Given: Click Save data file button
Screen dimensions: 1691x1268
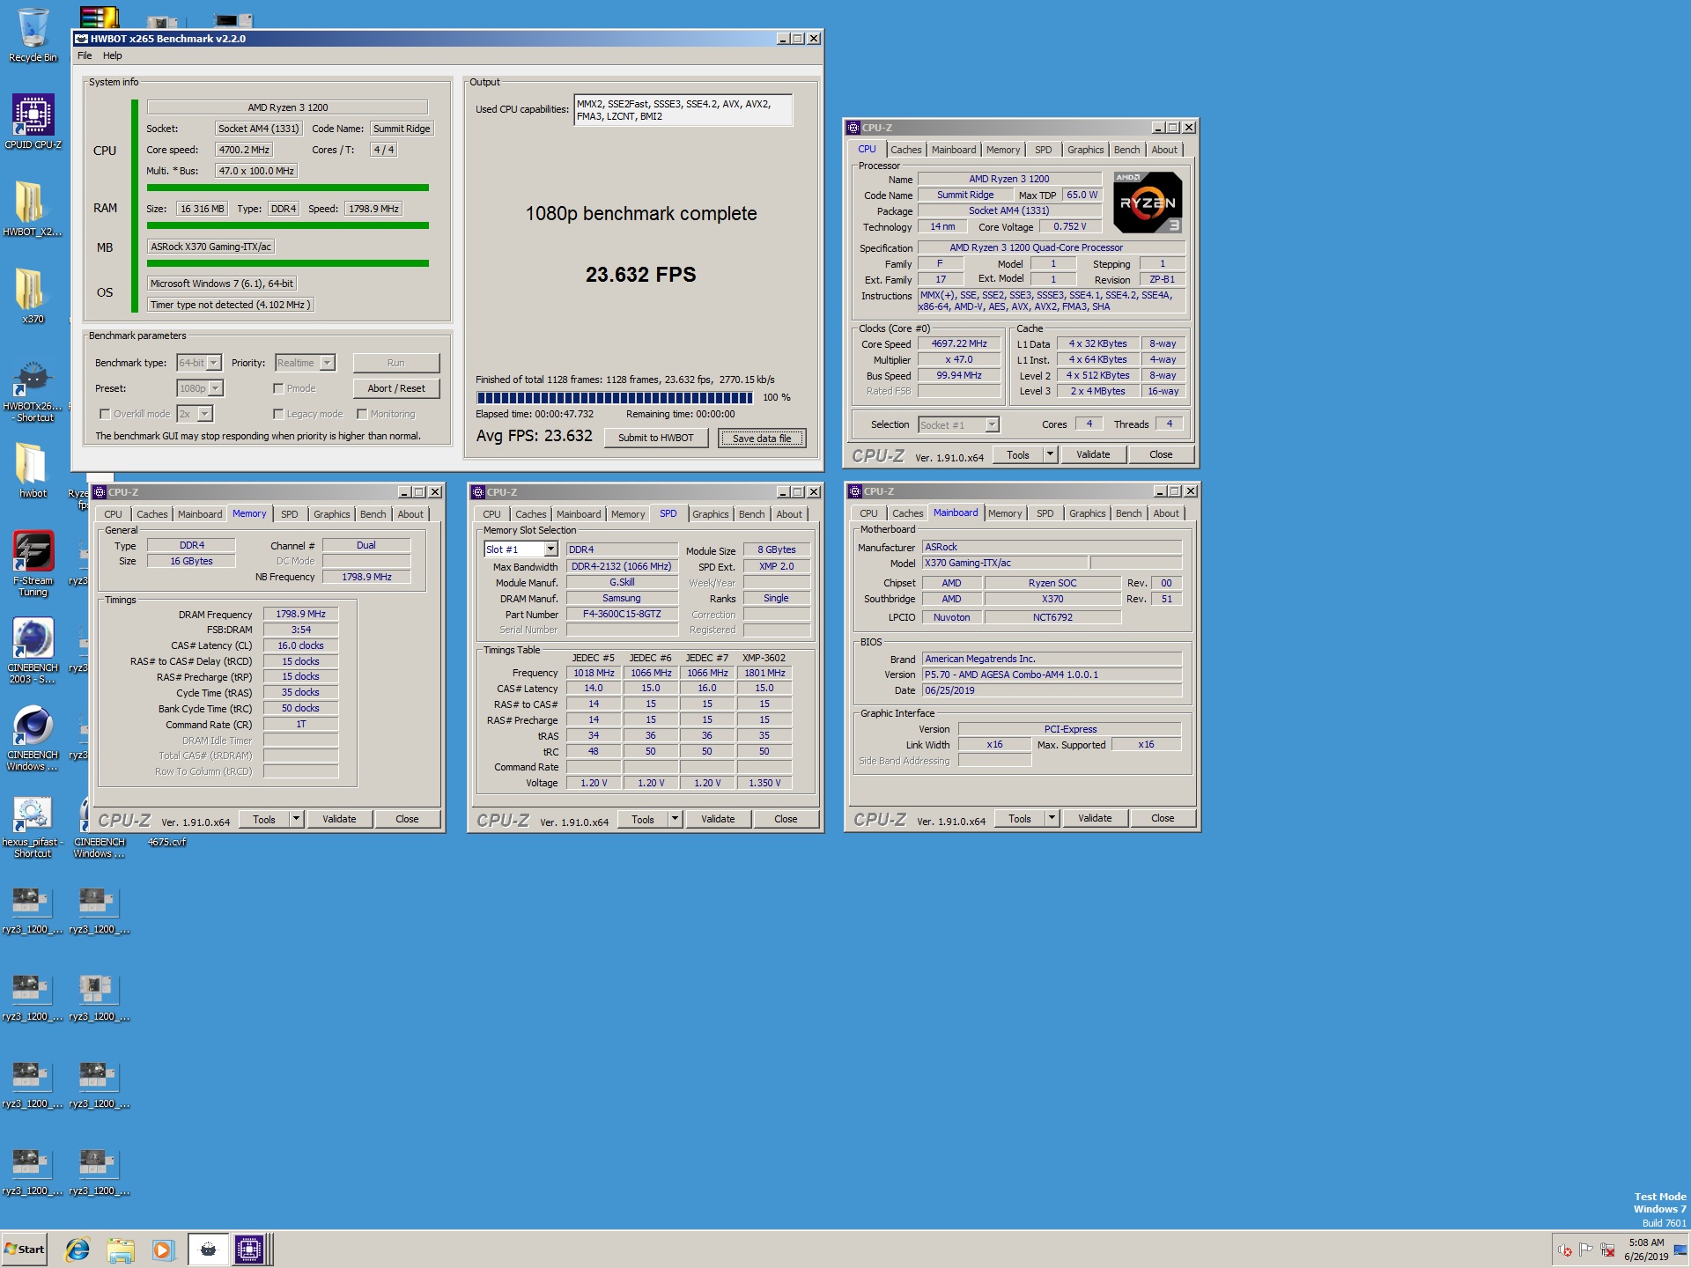Looking at the screenshot, I should click(x=762, y=438).
